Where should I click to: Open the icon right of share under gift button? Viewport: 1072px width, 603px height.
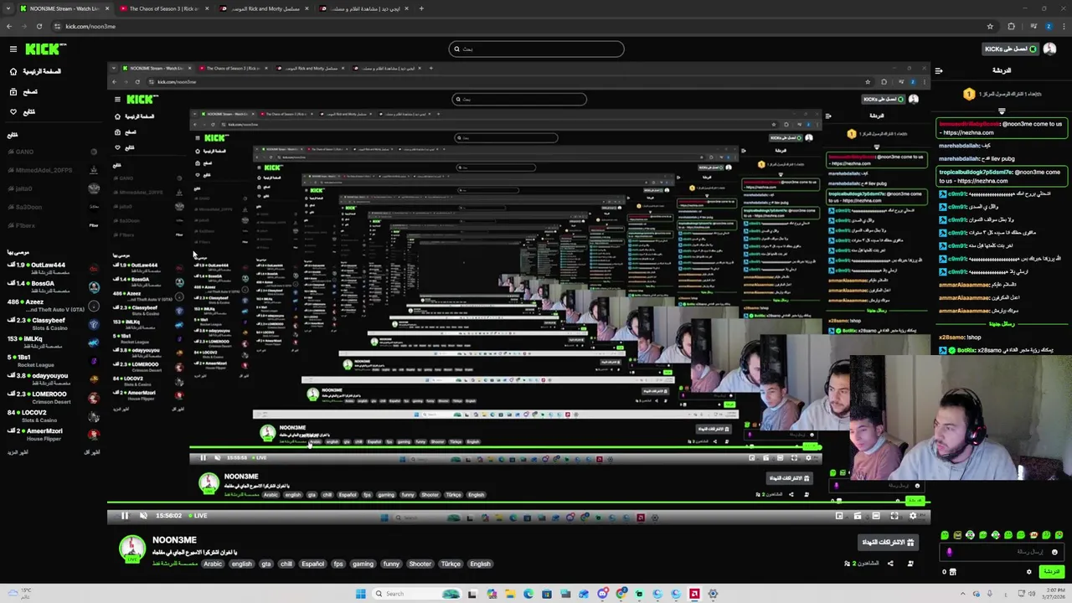point(910,564)
